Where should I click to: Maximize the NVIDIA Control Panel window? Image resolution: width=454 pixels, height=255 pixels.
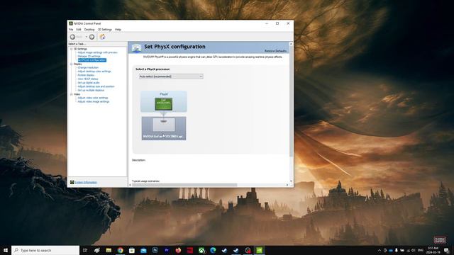(x=277, y=23)
